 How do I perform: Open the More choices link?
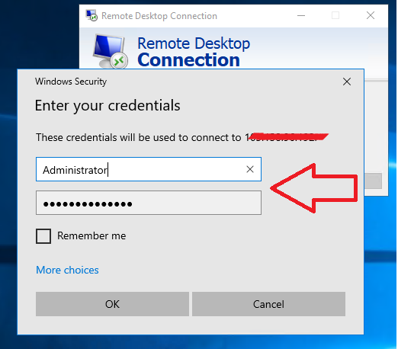click(67, 270)
